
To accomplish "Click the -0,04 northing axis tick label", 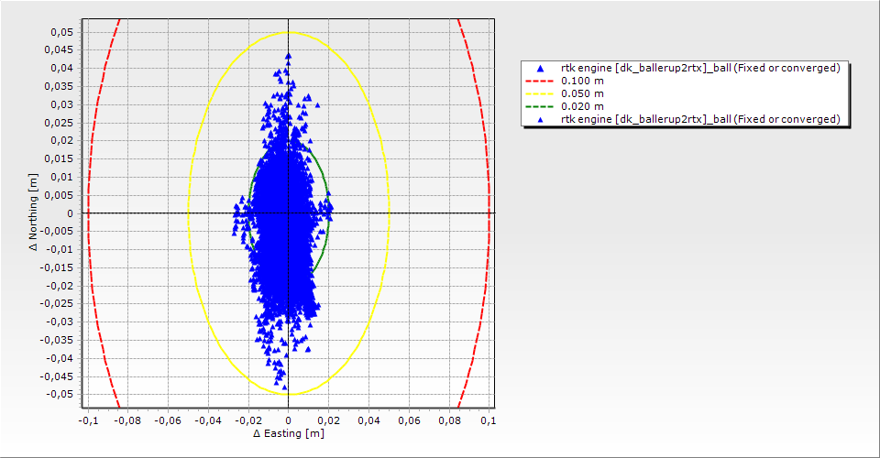I will pyautogui.click(x=59, y=358).
